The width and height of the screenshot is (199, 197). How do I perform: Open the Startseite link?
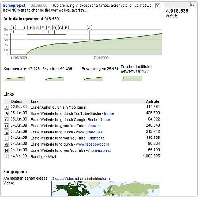[96, 138]
